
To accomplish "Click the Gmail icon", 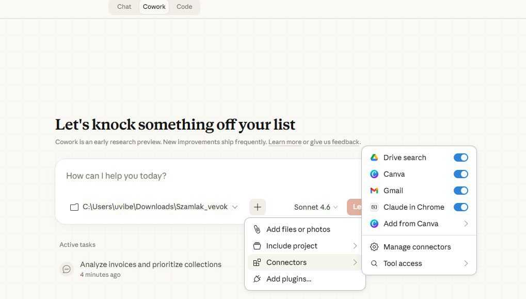I will [374, 191].
